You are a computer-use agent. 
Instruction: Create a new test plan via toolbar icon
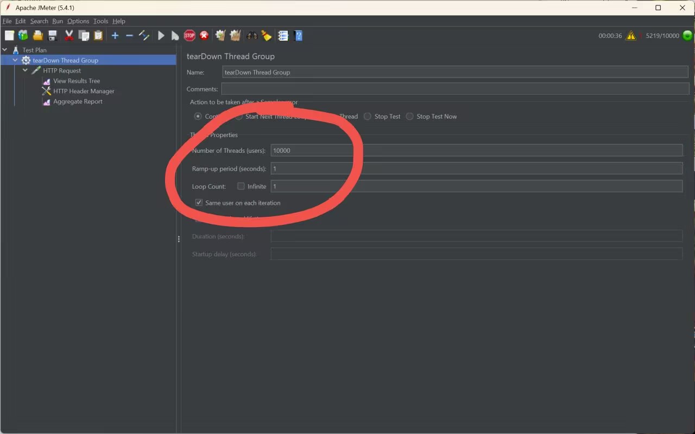[x=9, y=36]
